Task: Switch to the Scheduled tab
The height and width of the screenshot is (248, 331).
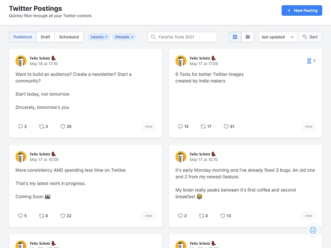Action: coord(69,37)
